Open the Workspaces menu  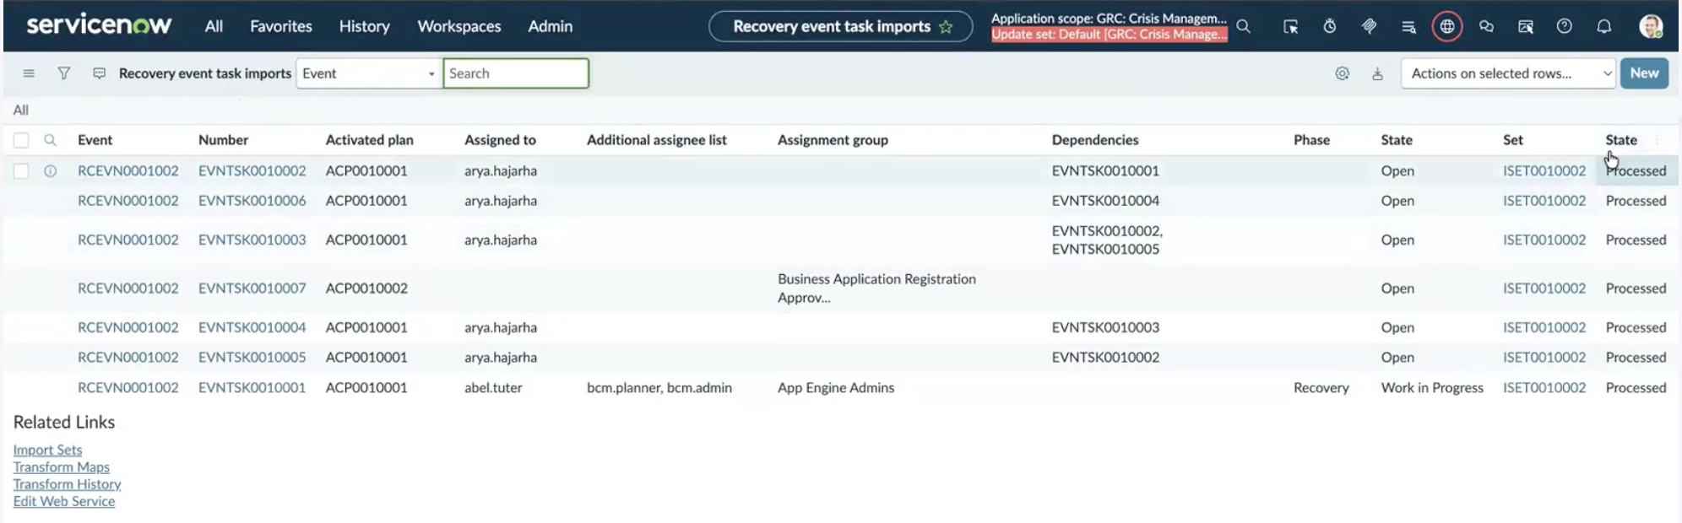459,26
